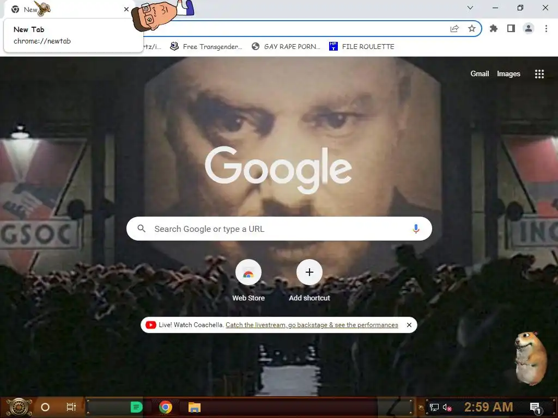Screen dimensions: 558x418
Task: Open Google Images link
Action: tap(508, 73)
